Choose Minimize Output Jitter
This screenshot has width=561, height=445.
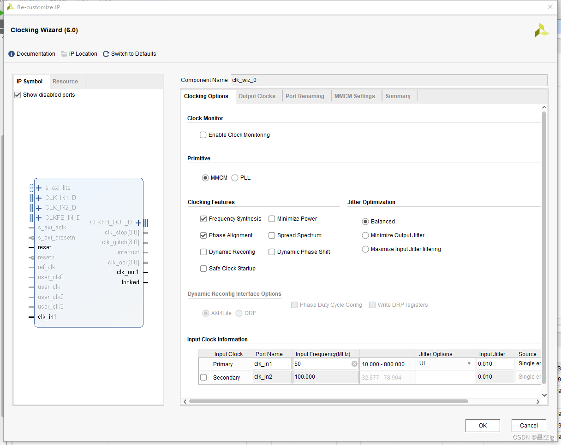[365, 235]
